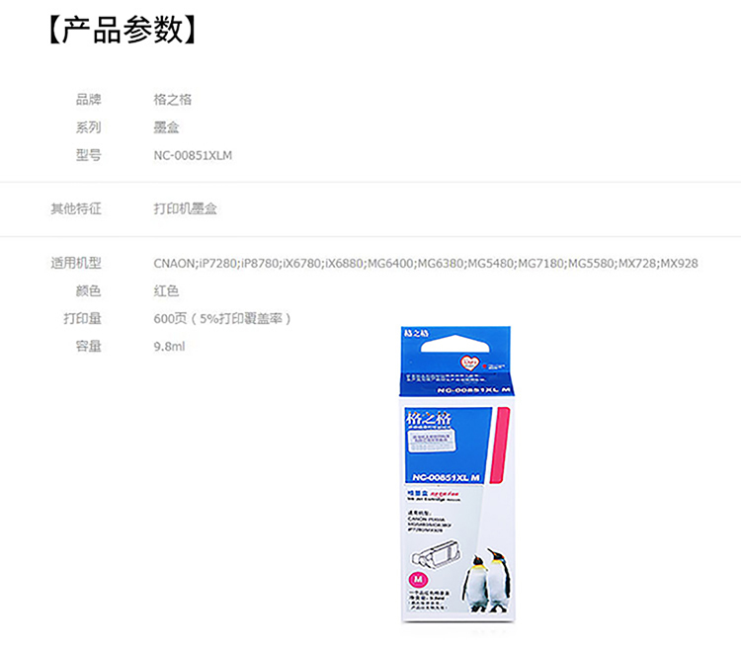Click the magenta M circle icon on box
This screenshot has width=741, height=650.
[x=418, y=579]
